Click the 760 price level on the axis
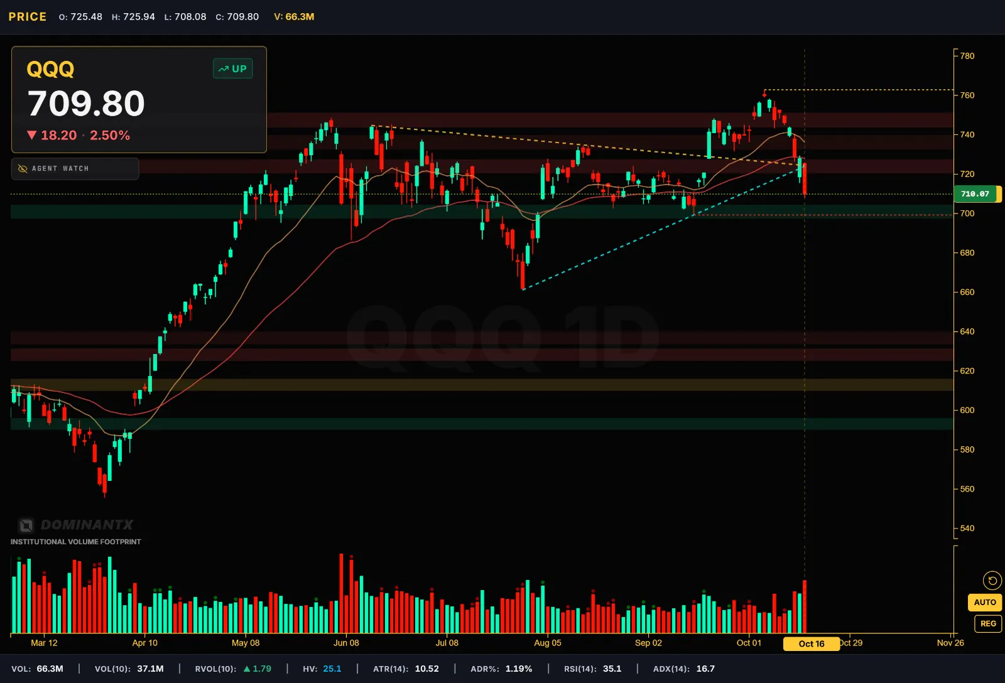The image size is (1005, 683). click(967, 95)
